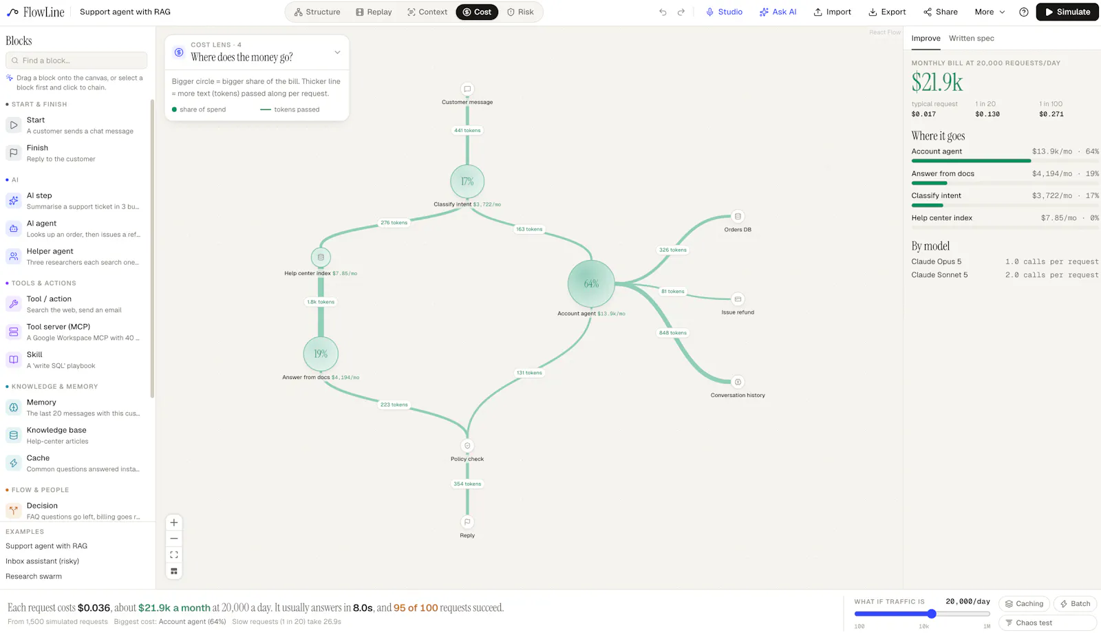Click the Simulate button
This screenshot has width=1101, height=637.
1067,12
